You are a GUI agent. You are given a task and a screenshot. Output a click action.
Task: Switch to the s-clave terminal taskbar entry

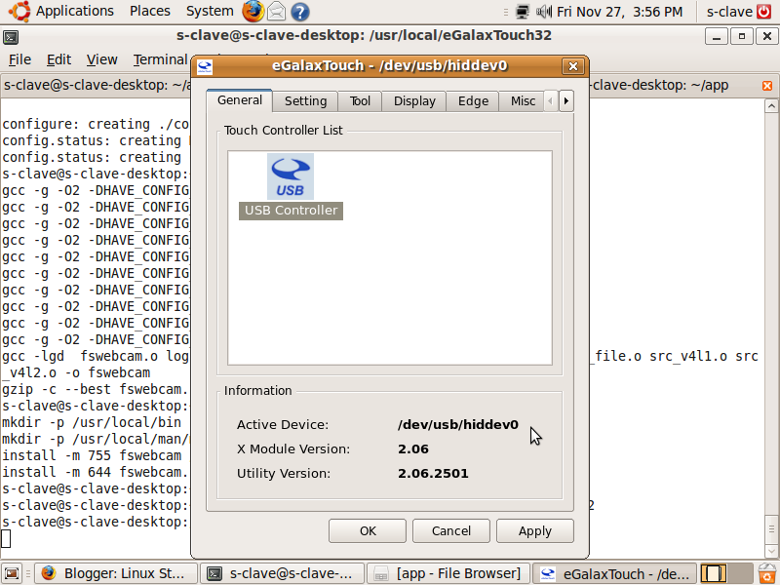coord(282,573)
